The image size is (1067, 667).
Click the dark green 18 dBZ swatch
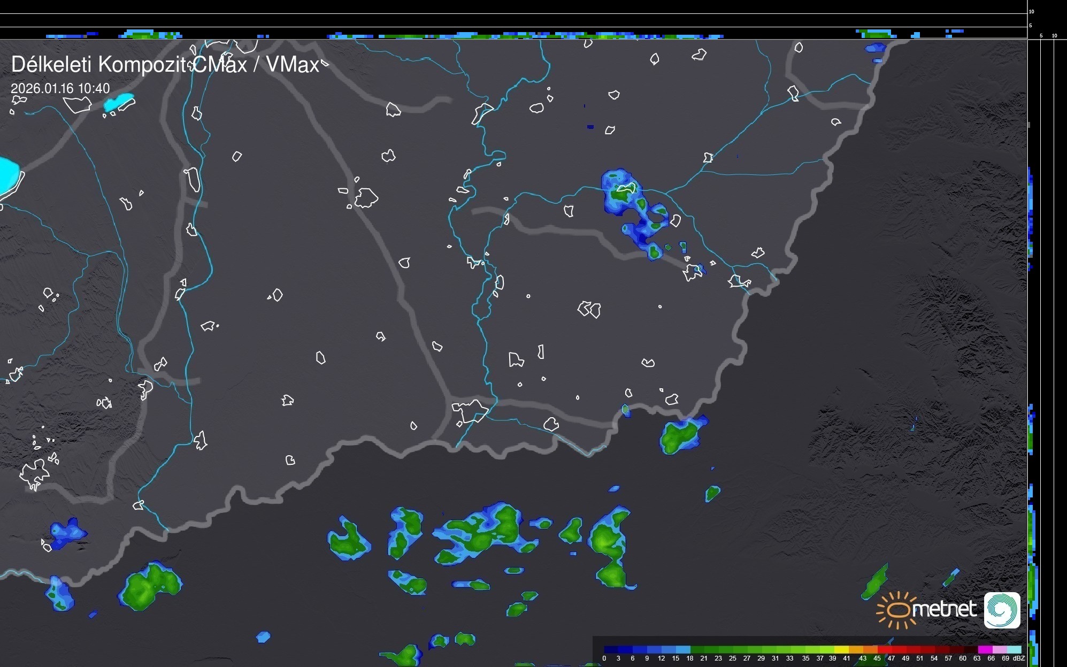pyautogui.click(x=697, y=649)
